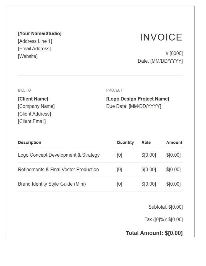Click the [Address Line 1] placeholder

[35, 41]
